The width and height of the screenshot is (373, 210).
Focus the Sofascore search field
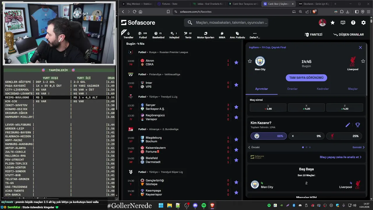tap(226, 22)
